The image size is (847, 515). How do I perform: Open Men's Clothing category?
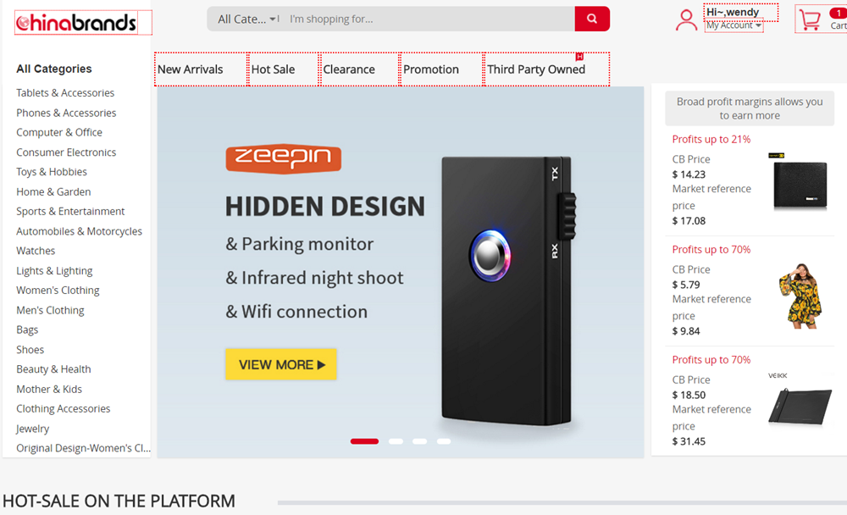(x=50, y=310)
